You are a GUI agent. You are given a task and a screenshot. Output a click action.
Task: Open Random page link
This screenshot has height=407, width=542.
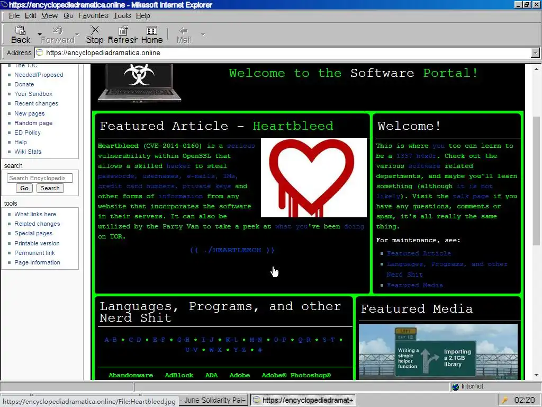click(33, 123)
